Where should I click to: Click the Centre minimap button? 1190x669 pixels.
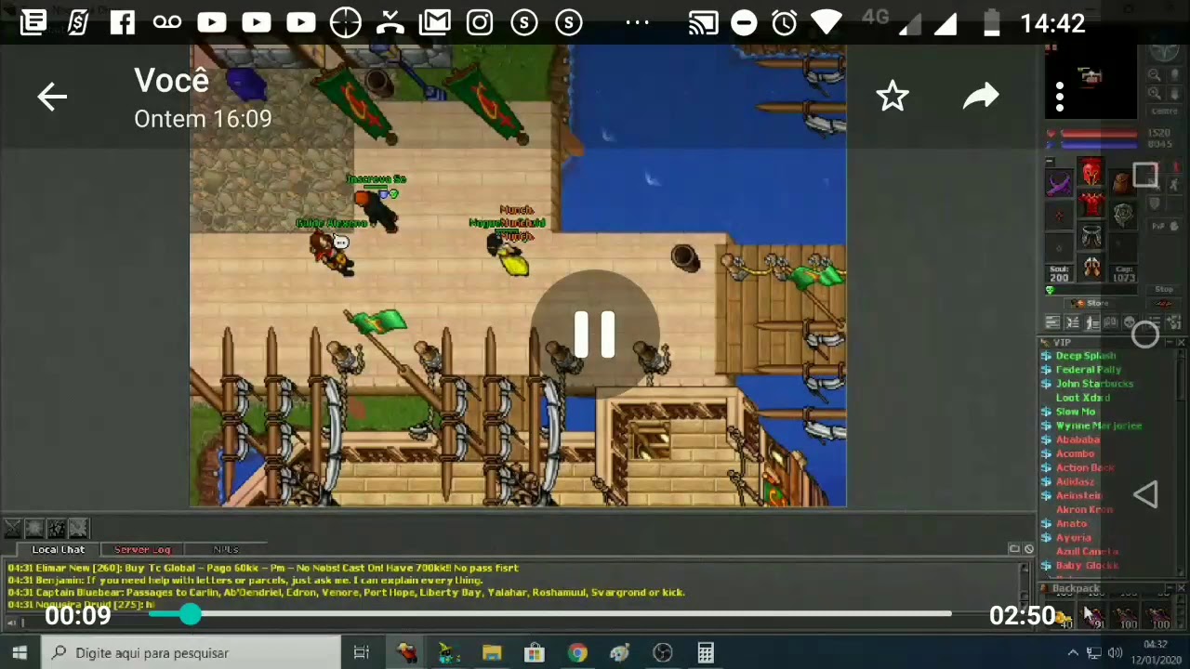[x=1164, y=111]
